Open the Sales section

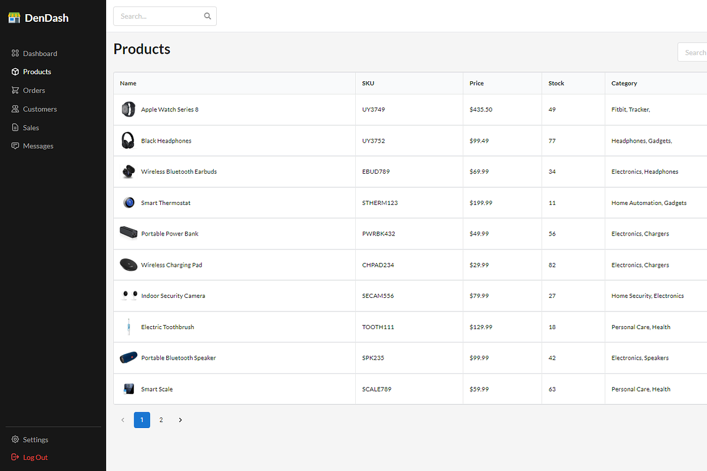[31, 128]
